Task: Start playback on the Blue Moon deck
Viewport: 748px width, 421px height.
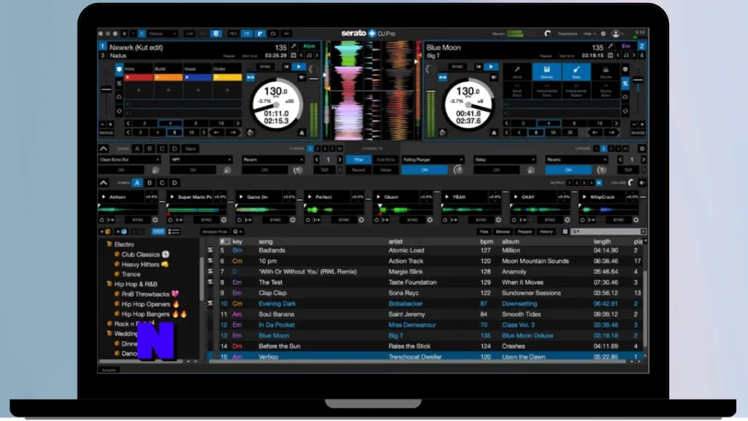Action: click(x=492, y=67)
